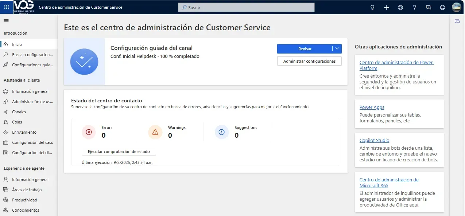The image size is (465, 216).
Task: Open the user profile avatar
Action: [456, 7]
